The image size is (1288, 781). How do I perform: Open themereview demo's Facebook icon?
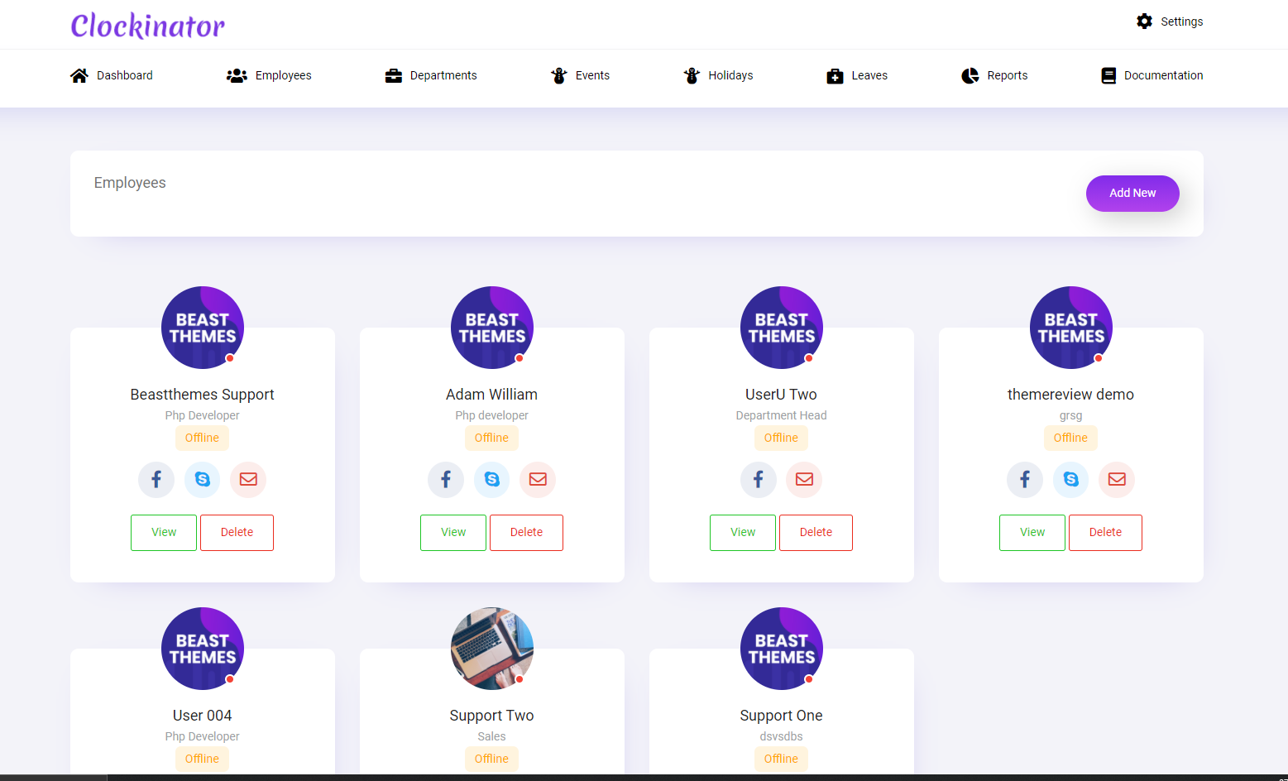click(1025, 479)
